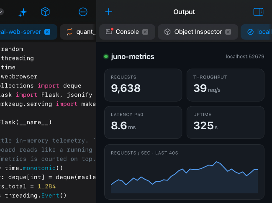The image size is (272, 203).
Task: Click the monotonic method in code
Action: (39, 168)
